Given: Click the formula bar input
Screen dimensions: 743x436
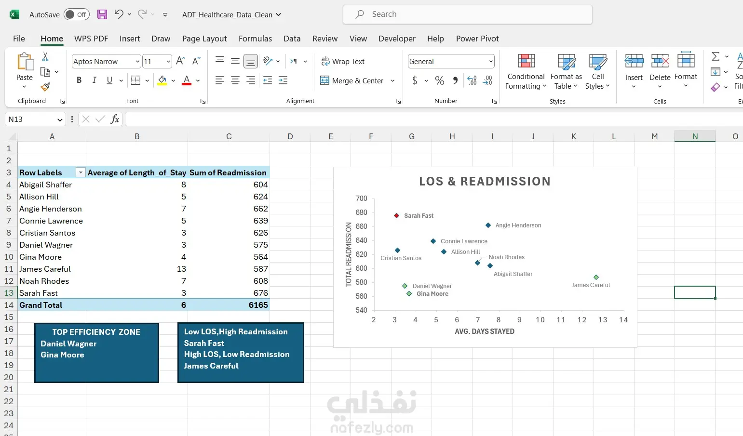Looking at the screenshot, I should [434, 119].
